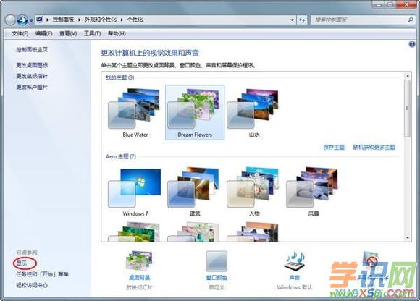The image size is (420, 301).
Task: Click 联机获取更多主题 link
Action: tap(374, 147)
